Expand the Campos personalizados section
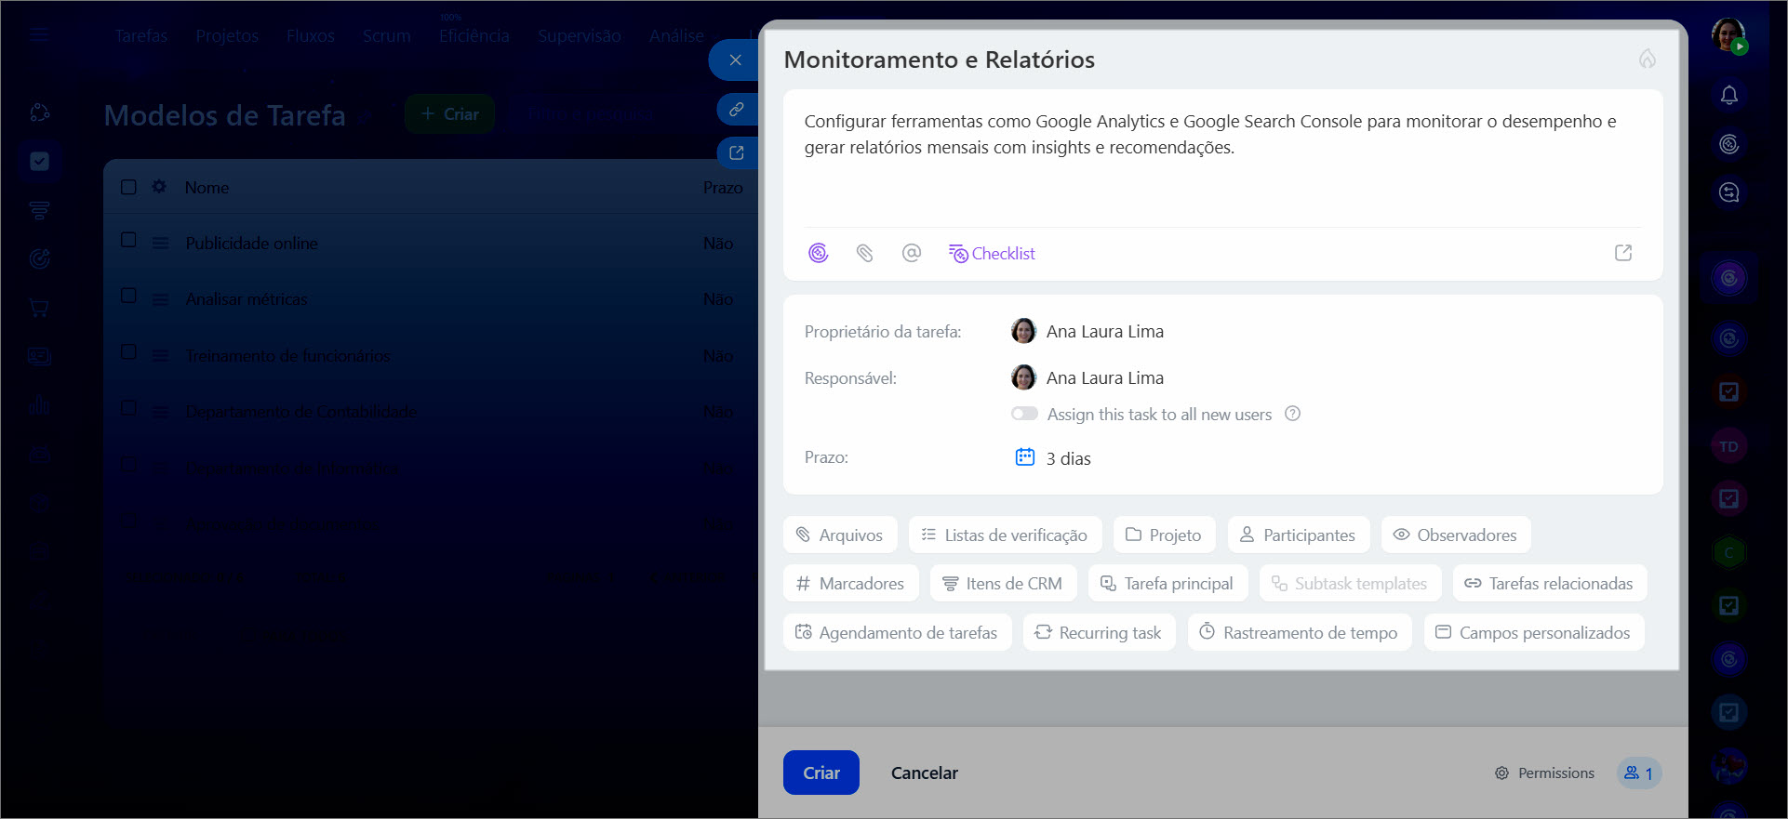The image size is (1788, 819). (1533, 633)
